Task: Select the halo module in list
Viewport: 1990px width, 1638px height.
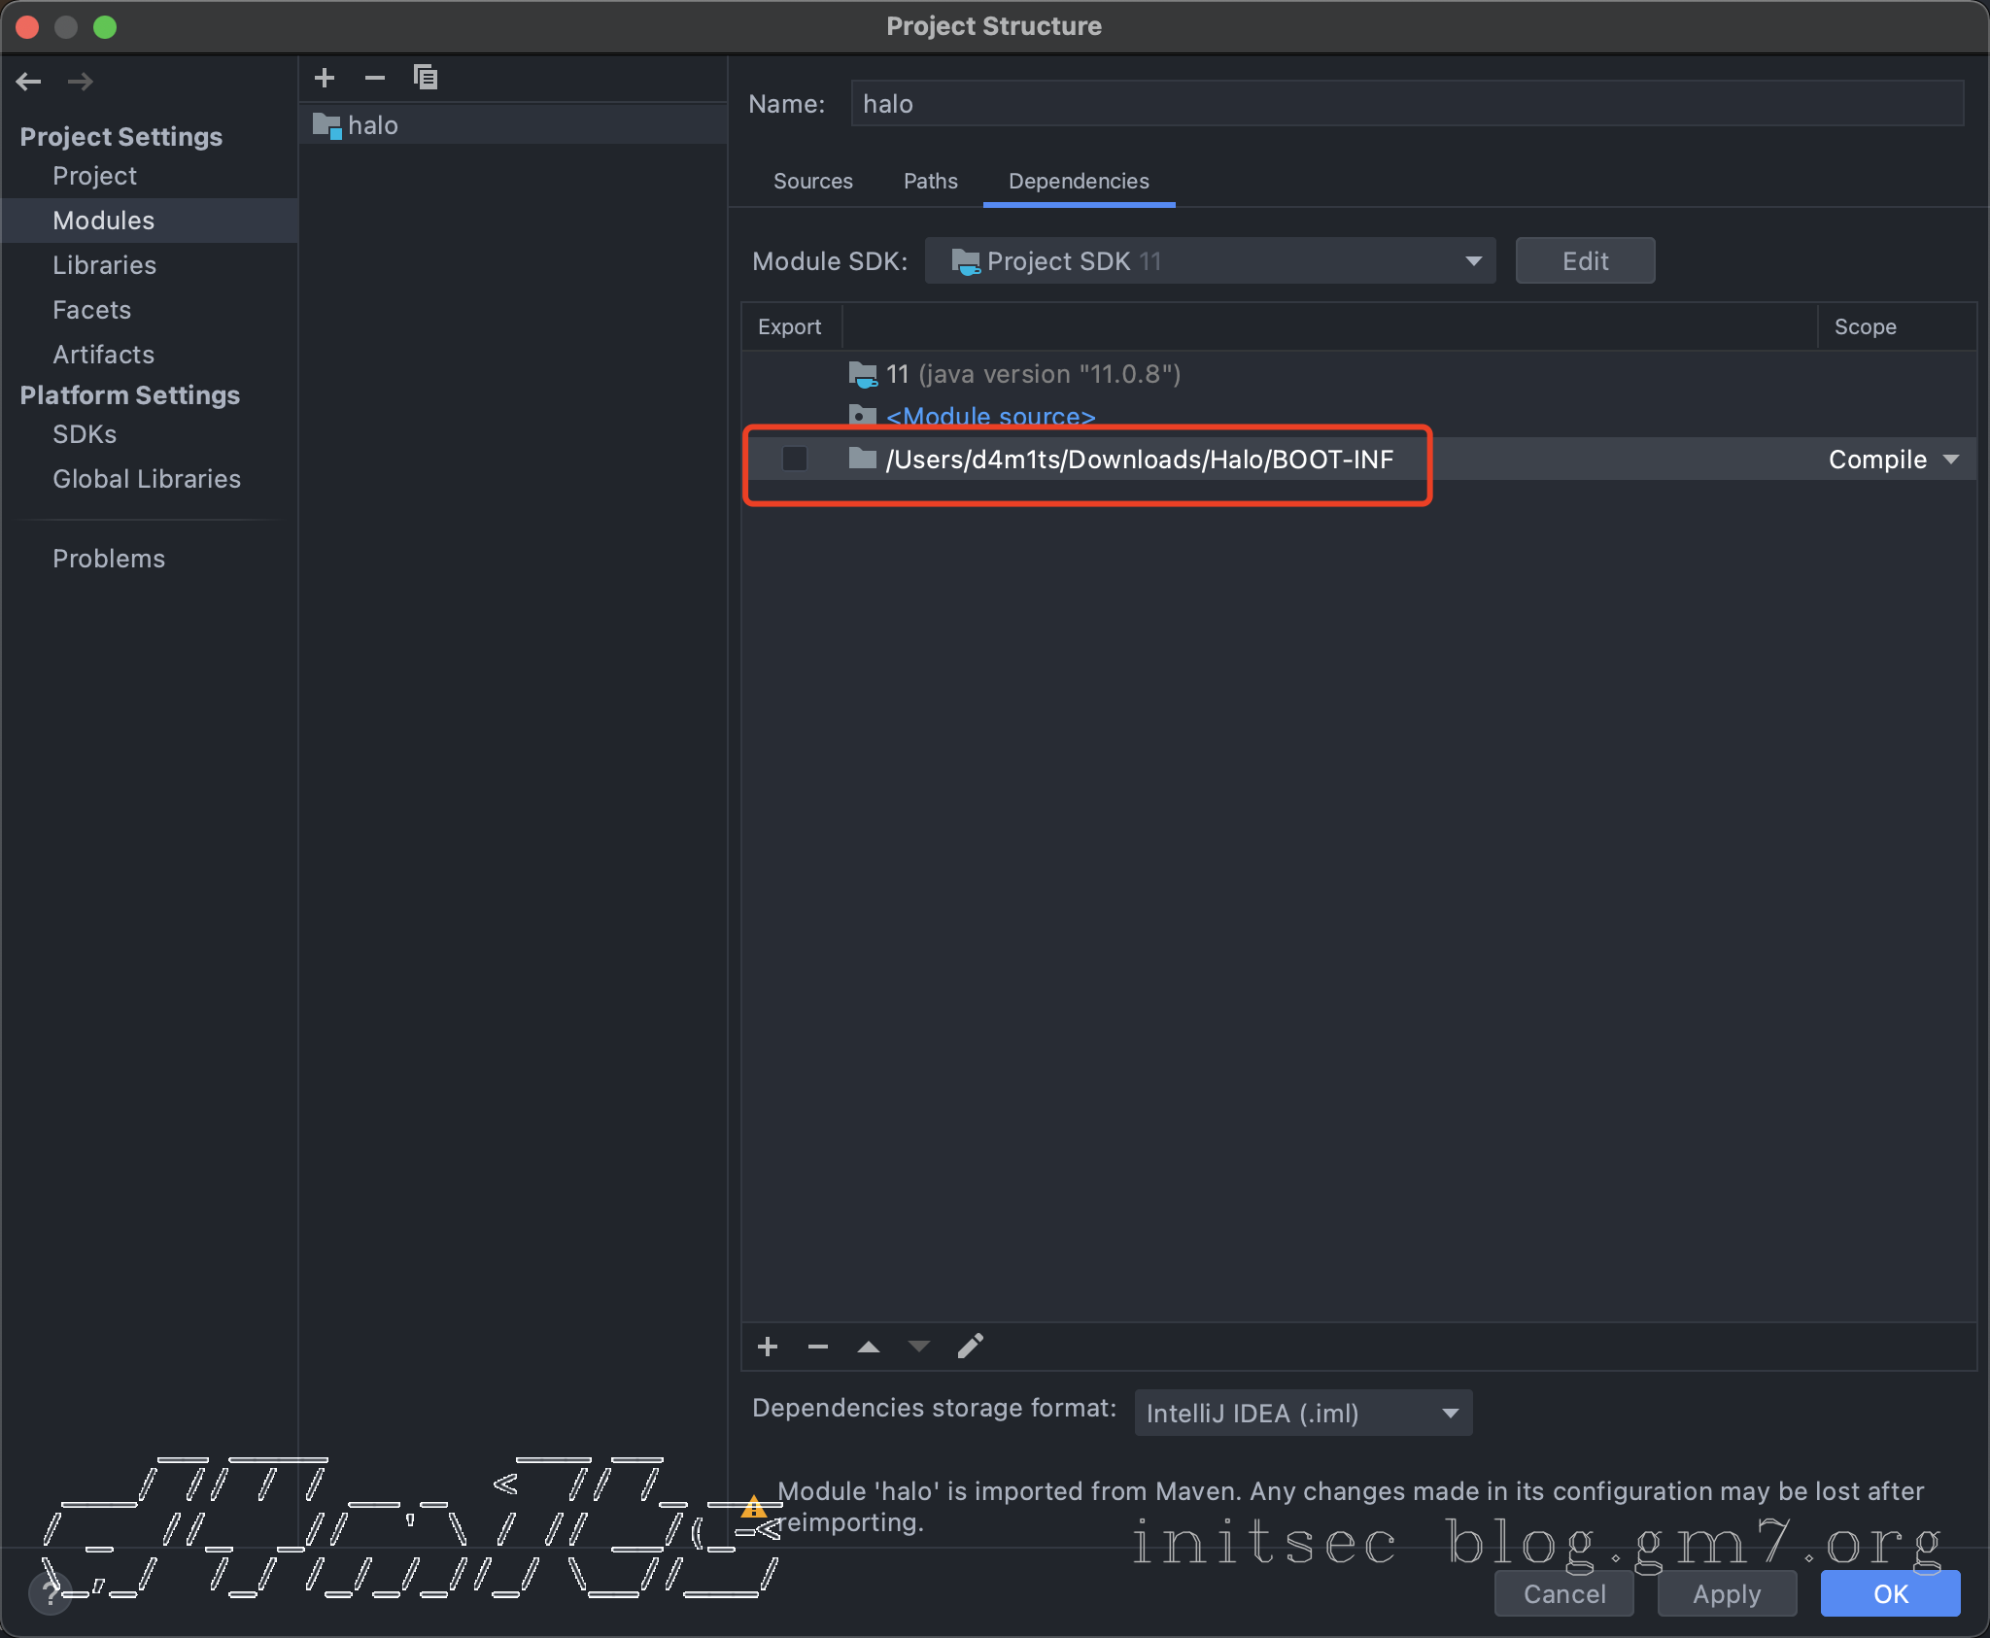Action: tap(373, 125)
